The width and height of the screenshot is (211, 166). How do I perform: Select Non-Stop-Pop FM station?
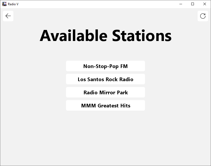[x=105, y=66]
